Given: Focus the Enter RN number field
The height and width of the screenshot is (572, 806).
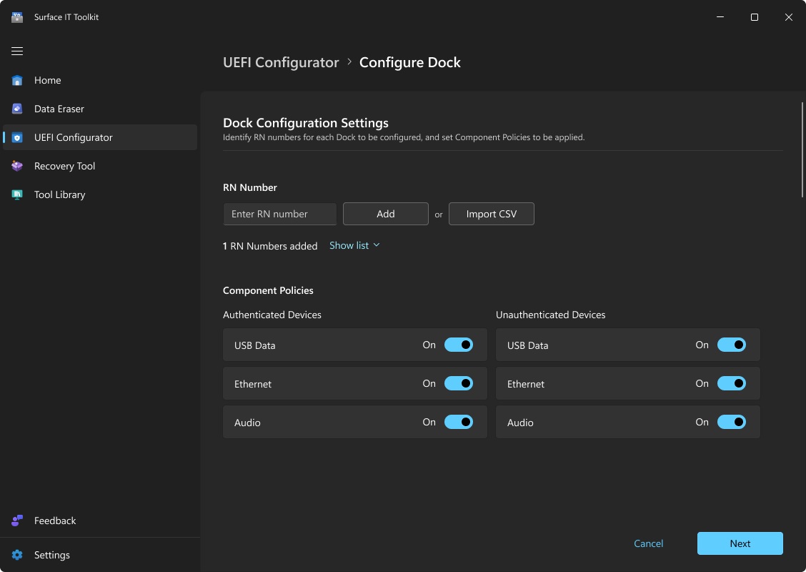Looking at the screenshot, I should (x=279, y=214).
